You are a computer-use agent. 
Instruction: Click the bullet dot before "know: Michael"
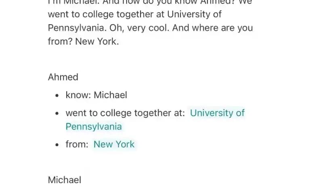[x=57, y=96]
